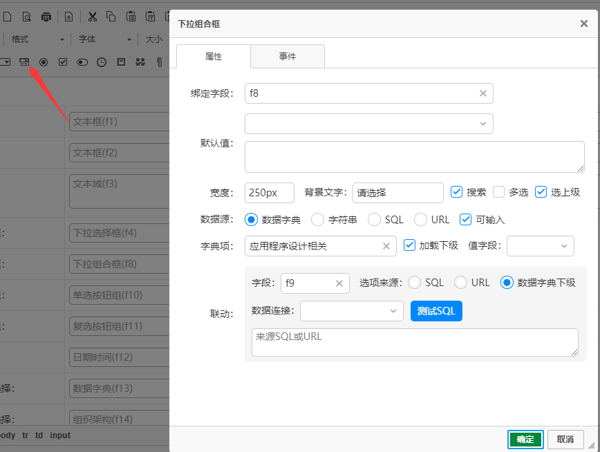Clear the 绑定字段 value f8
The width and height of the screenshot is (600, 452).
pyautogui.click(x=483, y=93)
